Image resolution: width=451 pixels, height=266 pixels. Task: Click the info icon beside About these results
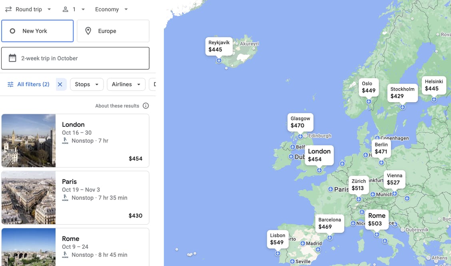coord(146,106)
